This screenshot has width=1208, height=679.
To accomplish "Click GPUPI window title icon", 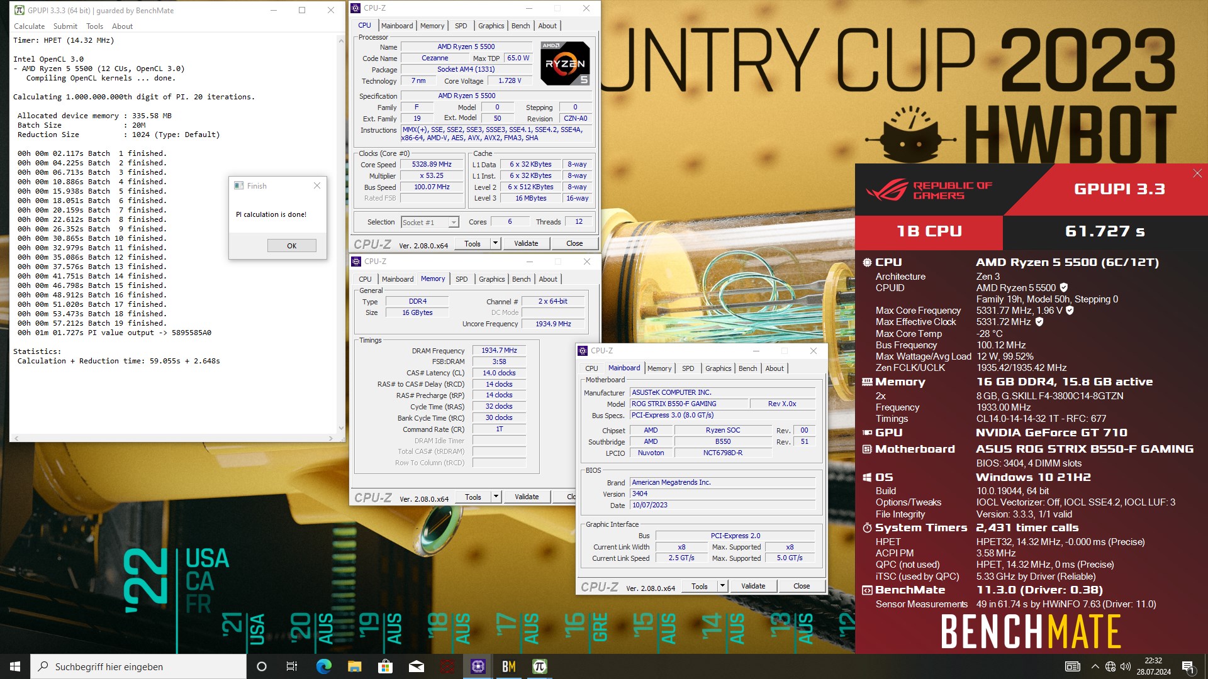I will [20, 10].
